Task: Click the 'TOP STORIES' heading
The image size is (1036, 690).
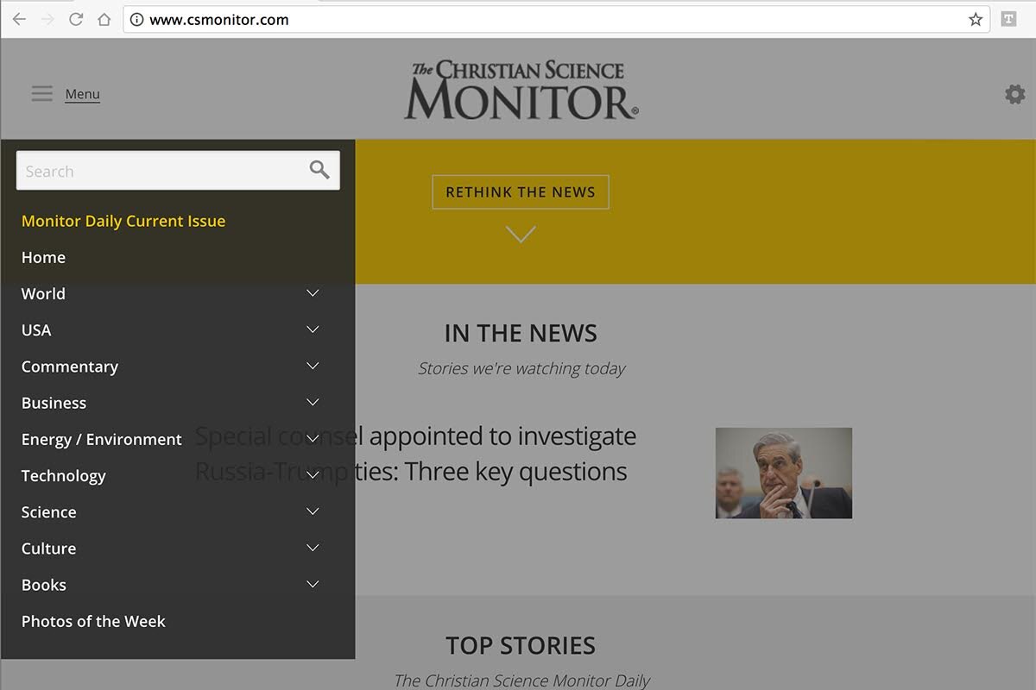Action: (521, 645)
